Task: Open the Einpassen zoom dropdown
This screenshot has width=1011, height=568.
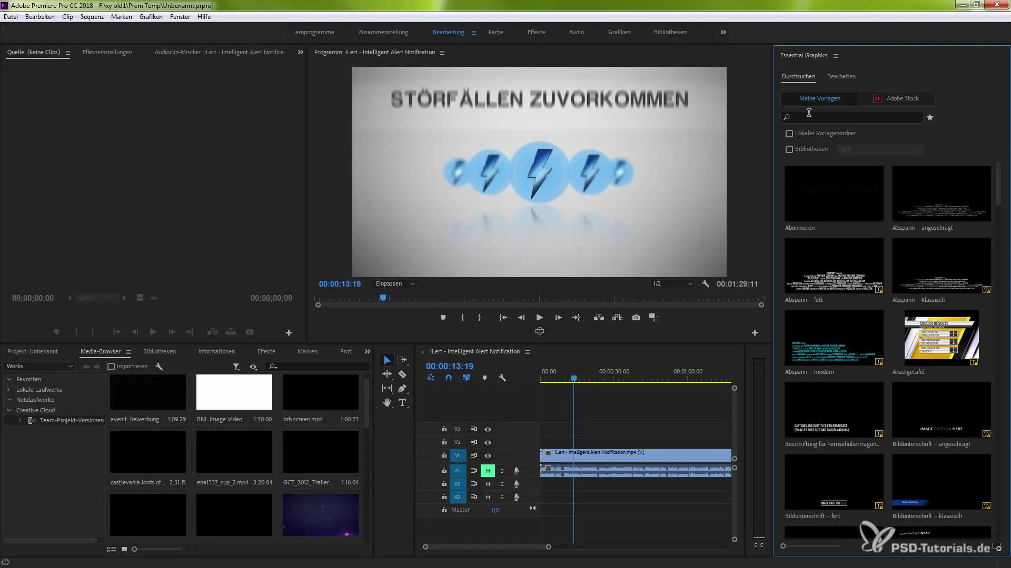Action: pos(395,283)
